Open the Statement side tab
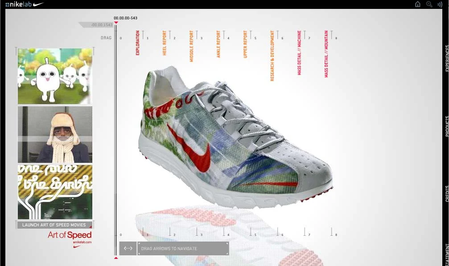Screen dimensions: 449x266 447,254
